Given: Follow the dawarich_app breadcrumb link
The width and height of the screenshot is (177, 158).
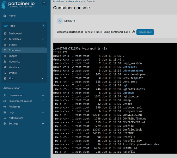Looking at the screenshot, I should 76,1.
